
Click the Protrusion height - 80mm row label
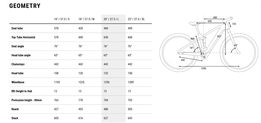[27, 100]
